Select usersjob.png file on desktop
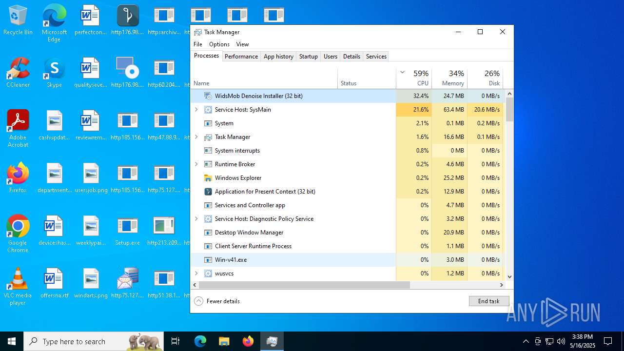Image resolution: width=624 pixels, height=351 pixels. point(91,178)
